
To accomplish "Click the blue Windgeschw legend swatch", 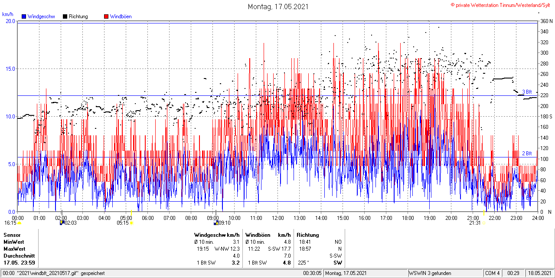I will pos(24,16).
